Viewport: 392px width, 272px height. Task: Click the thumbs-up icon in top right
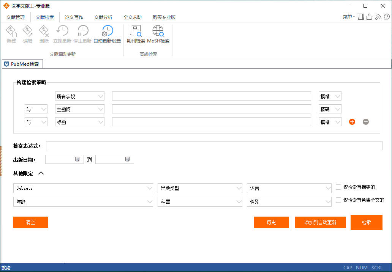369,17
